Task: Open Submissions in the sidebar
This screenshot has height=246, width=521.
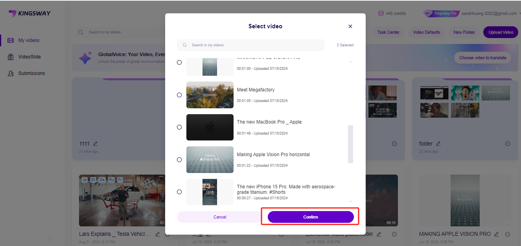Action: coord(26,73)
